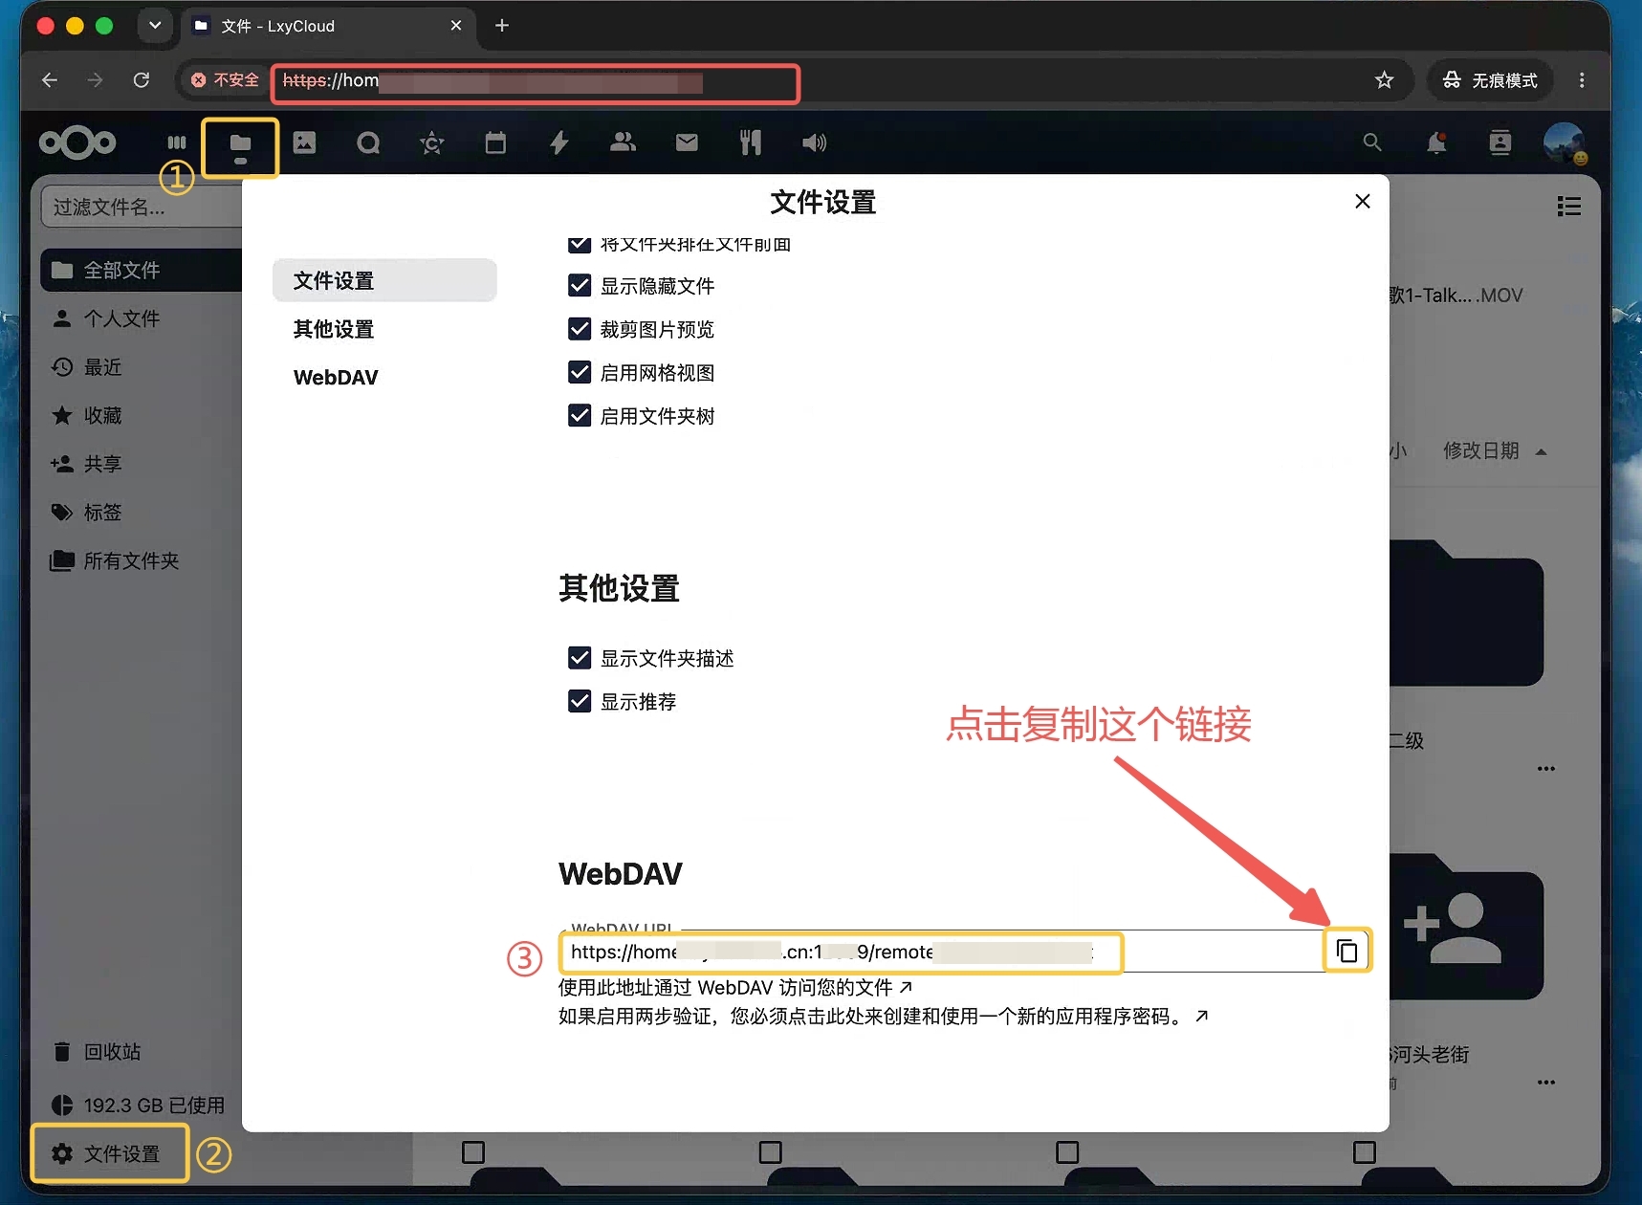This screenshot has width=1642, height=1205.
Task: Open the notifications bell
Action: (1436, 142)
